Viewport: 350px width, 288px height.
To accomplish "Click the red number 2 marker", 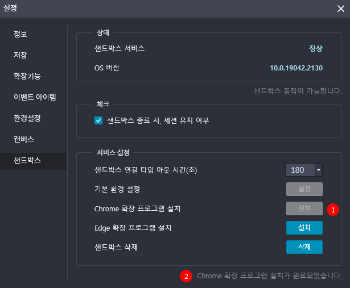I will [x=186, y=277].
